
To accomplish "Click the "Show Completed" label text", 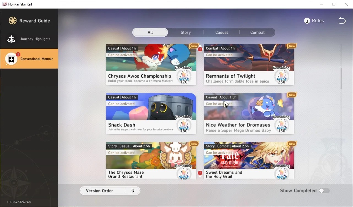I will (x=298, y=191).
